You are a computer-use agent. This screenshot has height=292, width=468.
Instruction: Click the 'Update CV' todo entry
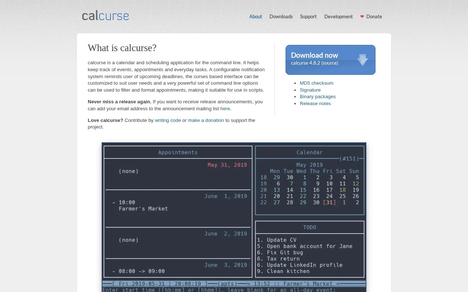(x=282, y=240)
